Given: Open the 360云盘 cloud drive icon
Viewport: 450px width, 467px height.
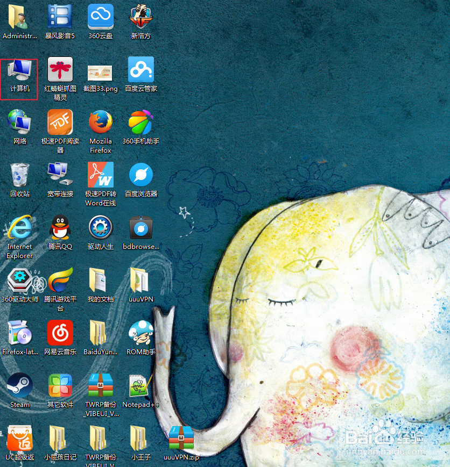Looking at the screenshot, I should click(x=100, y=16).
